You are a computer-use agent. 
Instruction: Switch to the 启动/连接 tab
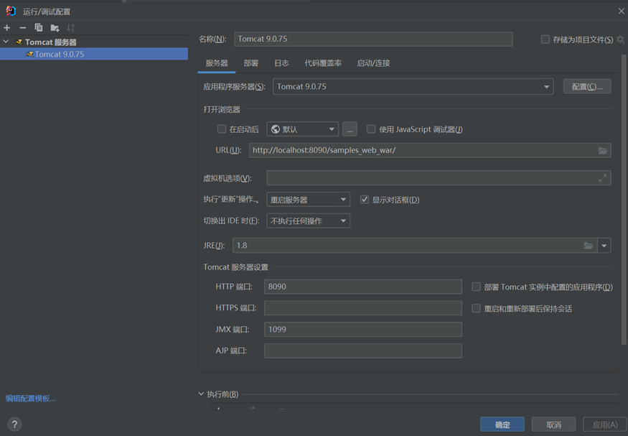(373, 63)
